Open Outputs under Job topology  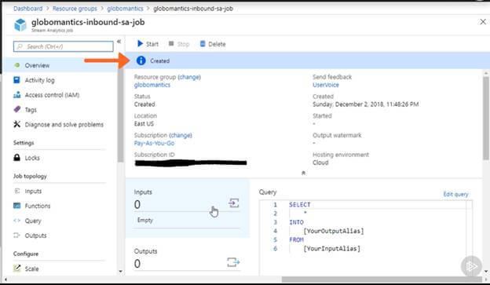pos(35,236)
